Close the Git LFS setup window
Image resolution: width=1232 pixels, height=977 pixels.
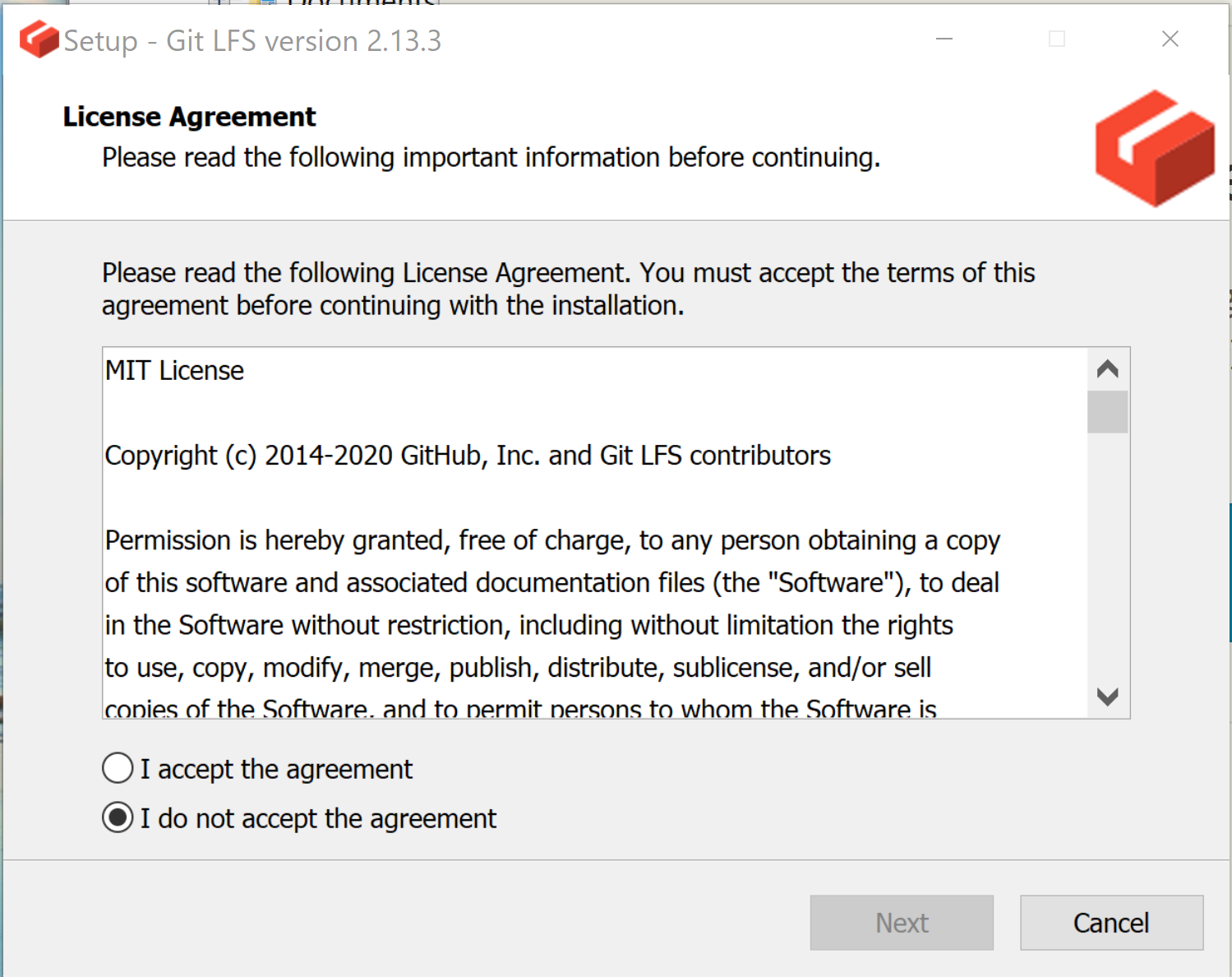[1170, 39]
